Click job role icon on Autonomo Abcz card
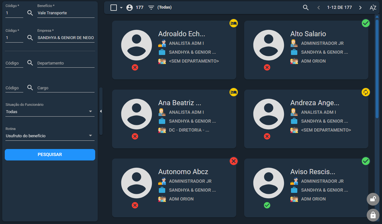Viewport: 382px width, 224px height. point(162,181)
